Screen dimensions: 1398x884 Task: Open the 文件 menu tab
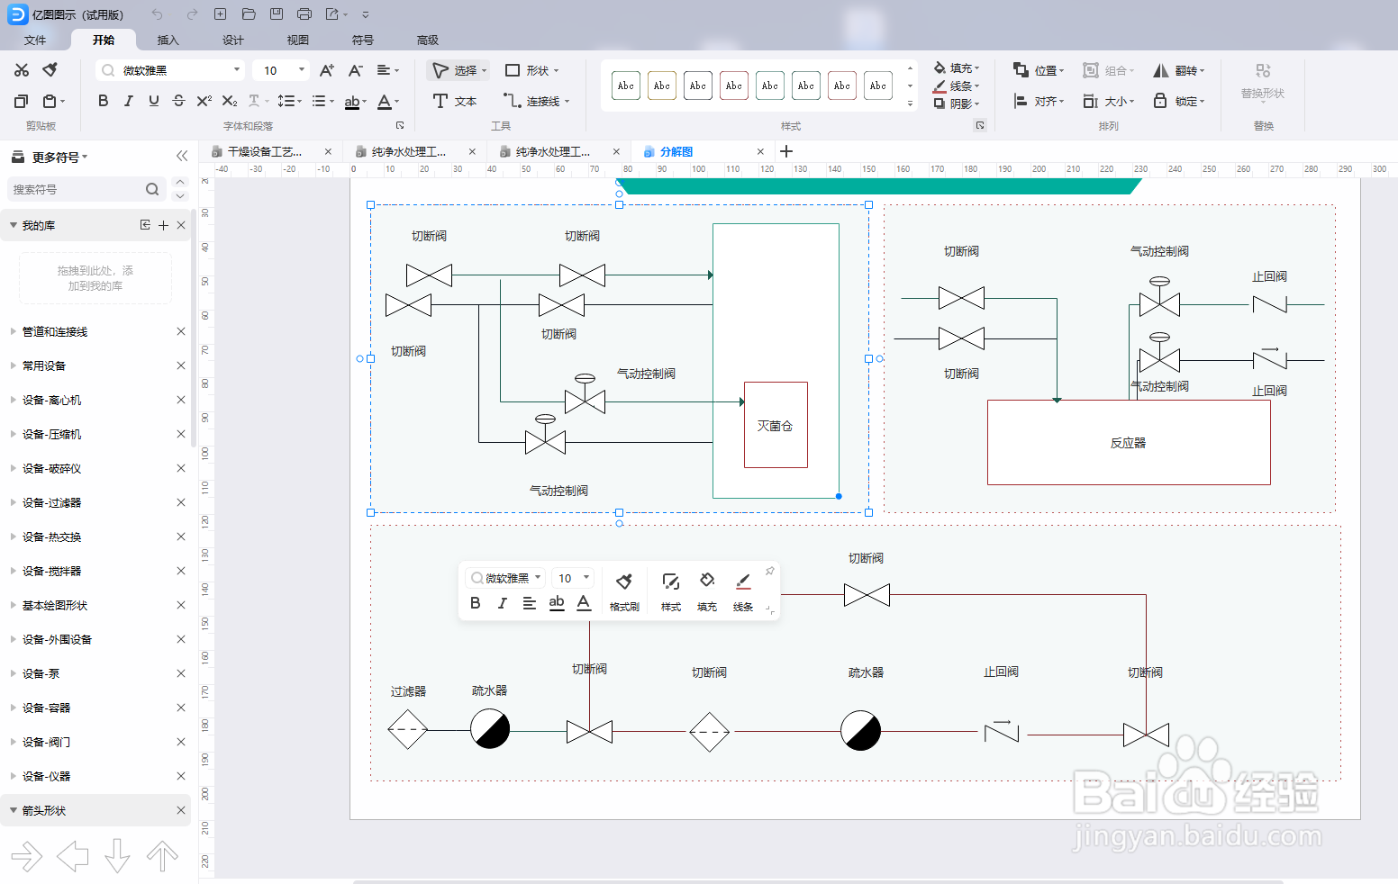click(x=35, y=40)
